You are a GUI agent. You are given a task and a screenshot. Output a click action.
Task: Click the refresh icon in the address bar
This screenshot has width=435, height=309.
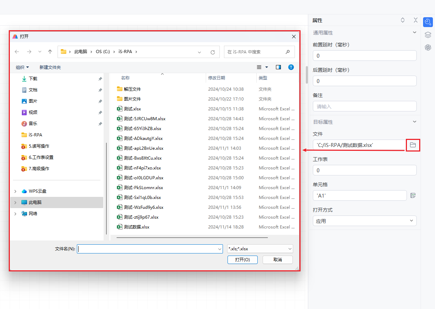[x=212, y=52]
